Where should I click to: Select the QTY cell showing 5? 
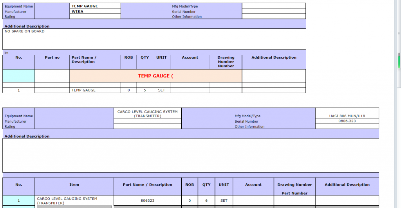145,90
